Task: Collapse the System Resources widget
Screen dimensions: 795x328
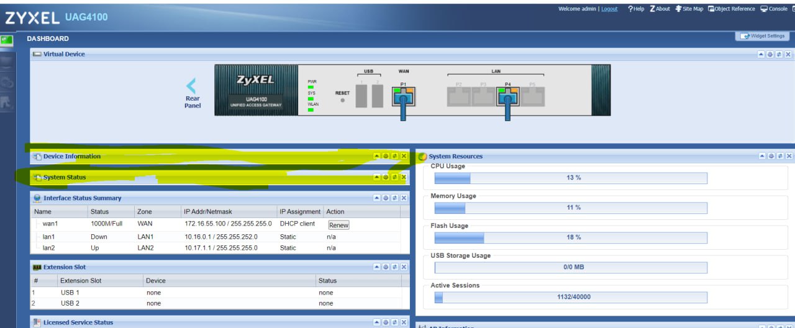Action: click(x=763, y=156)
